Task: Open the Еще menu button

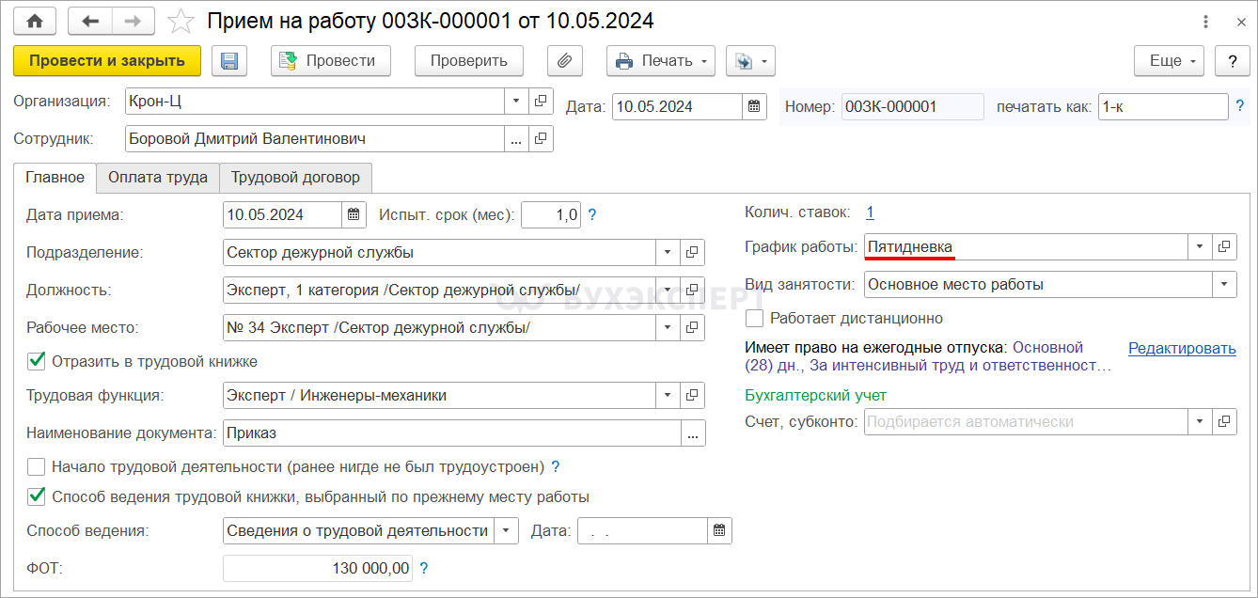Action: coord(1169,61)
